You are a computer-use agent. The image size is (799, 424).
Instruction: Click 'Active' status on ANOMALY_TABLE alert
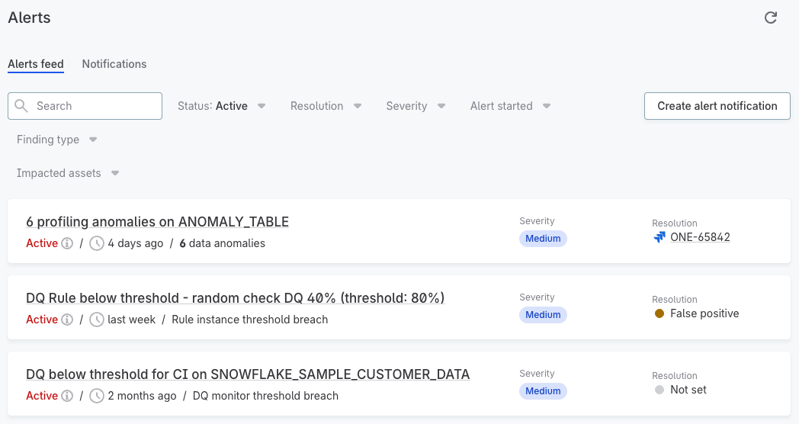[x=42, y=243]
